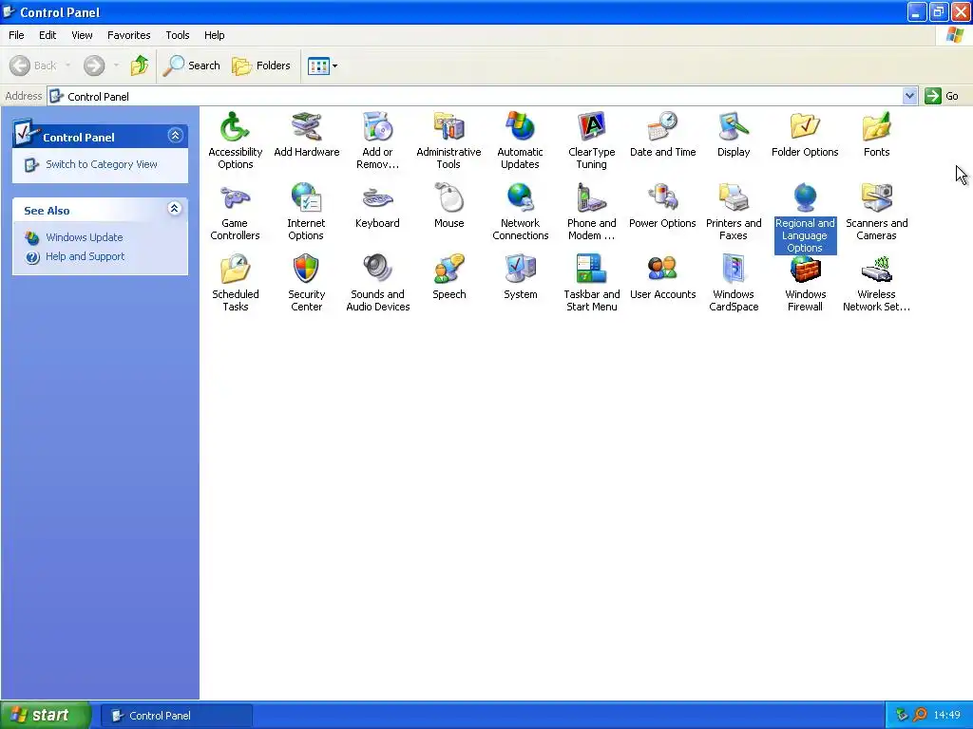Open Accessibility Options applet
Image resolution: width=973 pixels, height=729 pixels.
click(x=236, y=126)
